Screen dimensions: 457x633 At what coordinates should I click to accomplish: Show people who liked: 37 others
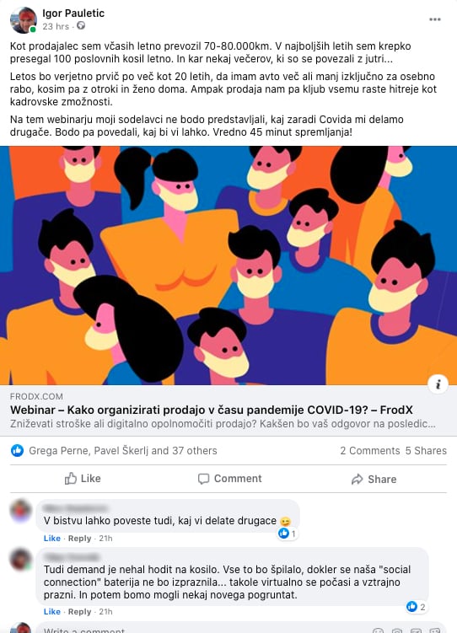195,451
